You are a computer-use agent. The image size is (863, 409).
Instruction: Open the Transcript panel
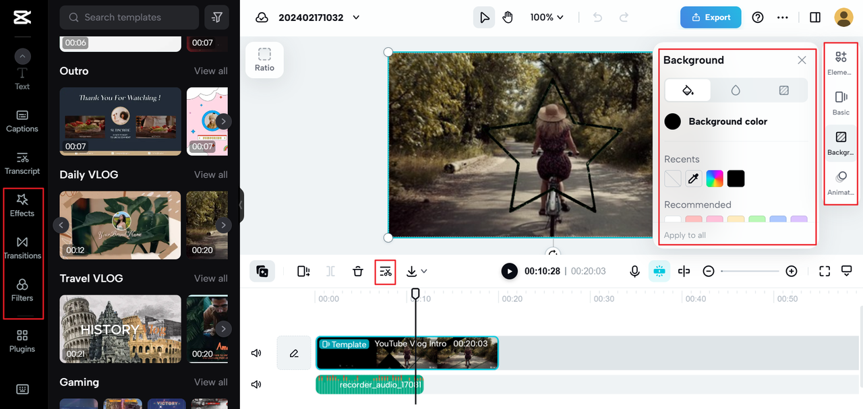tap(22, 164)
